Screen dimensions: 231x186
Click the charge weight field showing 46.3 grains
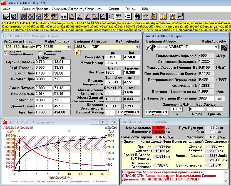(x=197, y=109)
